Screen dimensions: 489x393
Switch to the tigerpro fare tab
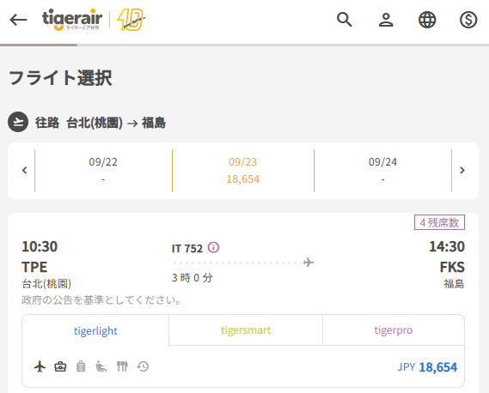tap(394, 330)
